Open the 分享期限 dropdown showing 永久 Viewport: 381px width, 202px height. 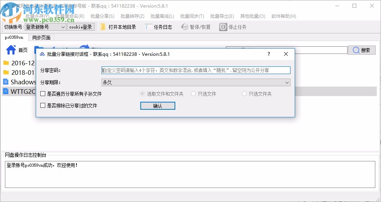click(196, 82)
